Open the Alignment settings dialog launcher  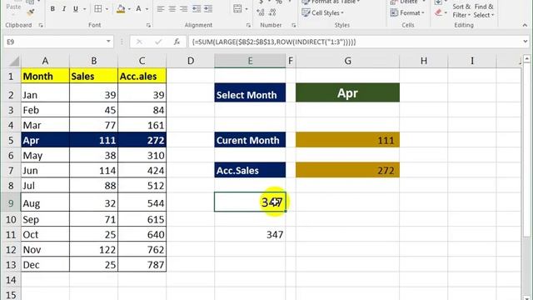click(248, 25)
